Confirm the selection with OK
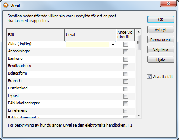The width and height of the screenshot is (179, 140). pyautogui.click(x=161, y=19)
